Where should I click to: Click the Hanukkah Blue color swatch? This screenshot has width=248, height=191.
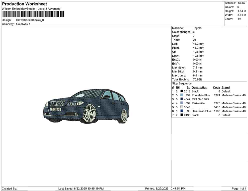point(182,111)
